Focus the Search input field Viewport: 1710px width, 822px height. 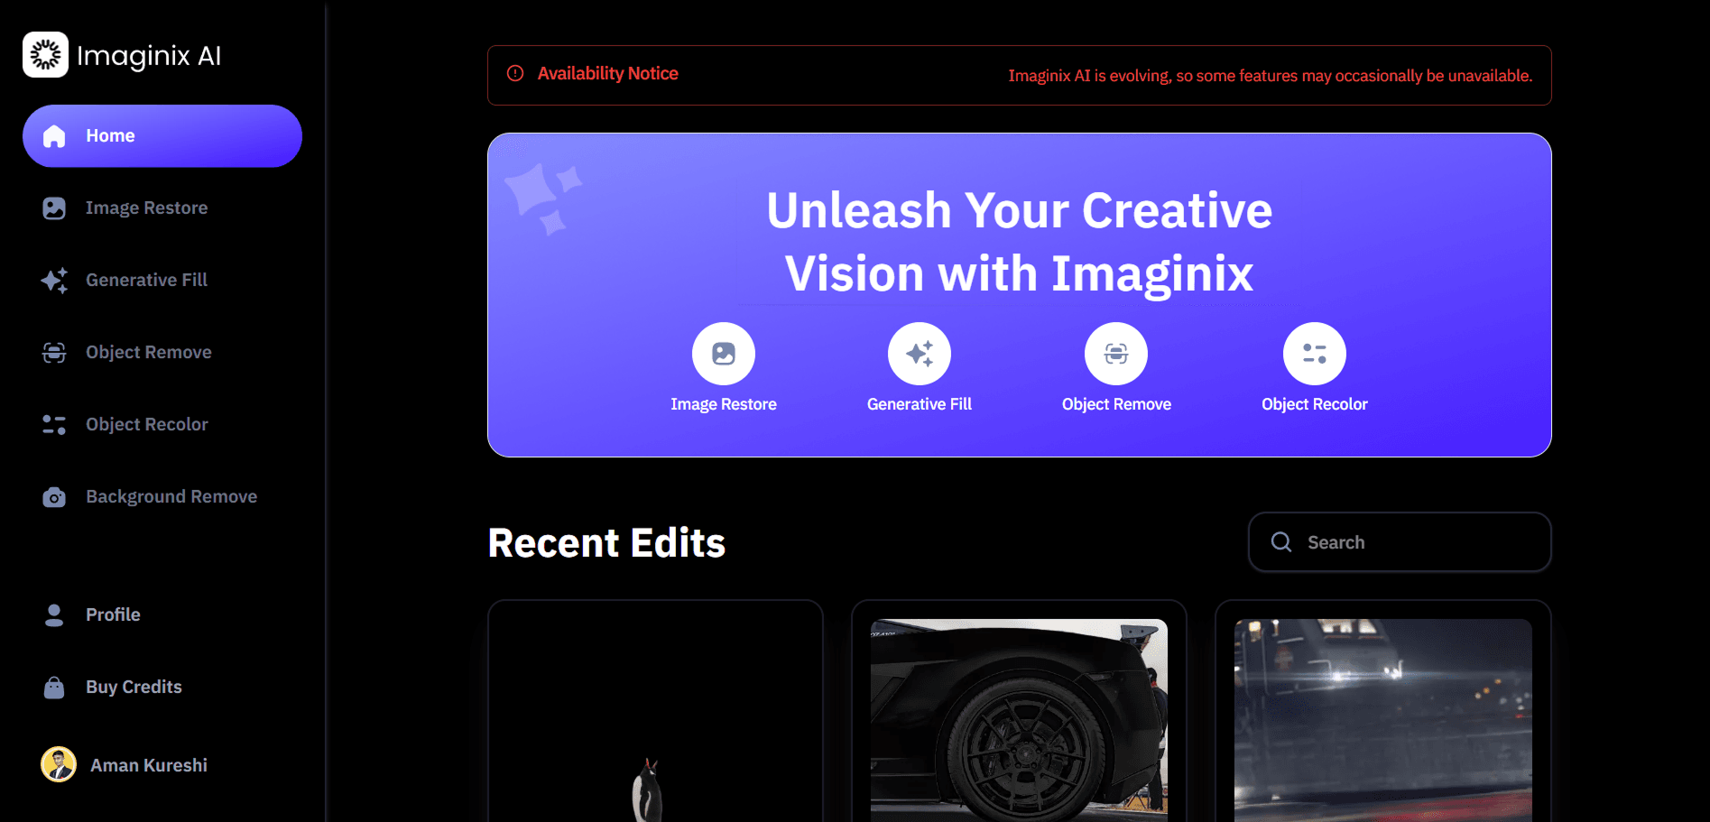pos(1400,542)
